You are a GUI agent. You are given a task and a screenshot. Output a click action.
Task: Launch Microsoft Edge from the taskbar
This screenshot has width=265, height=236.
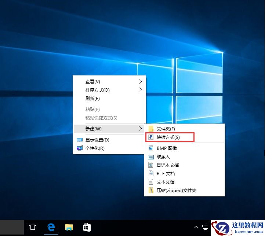[x=51, y=227]
